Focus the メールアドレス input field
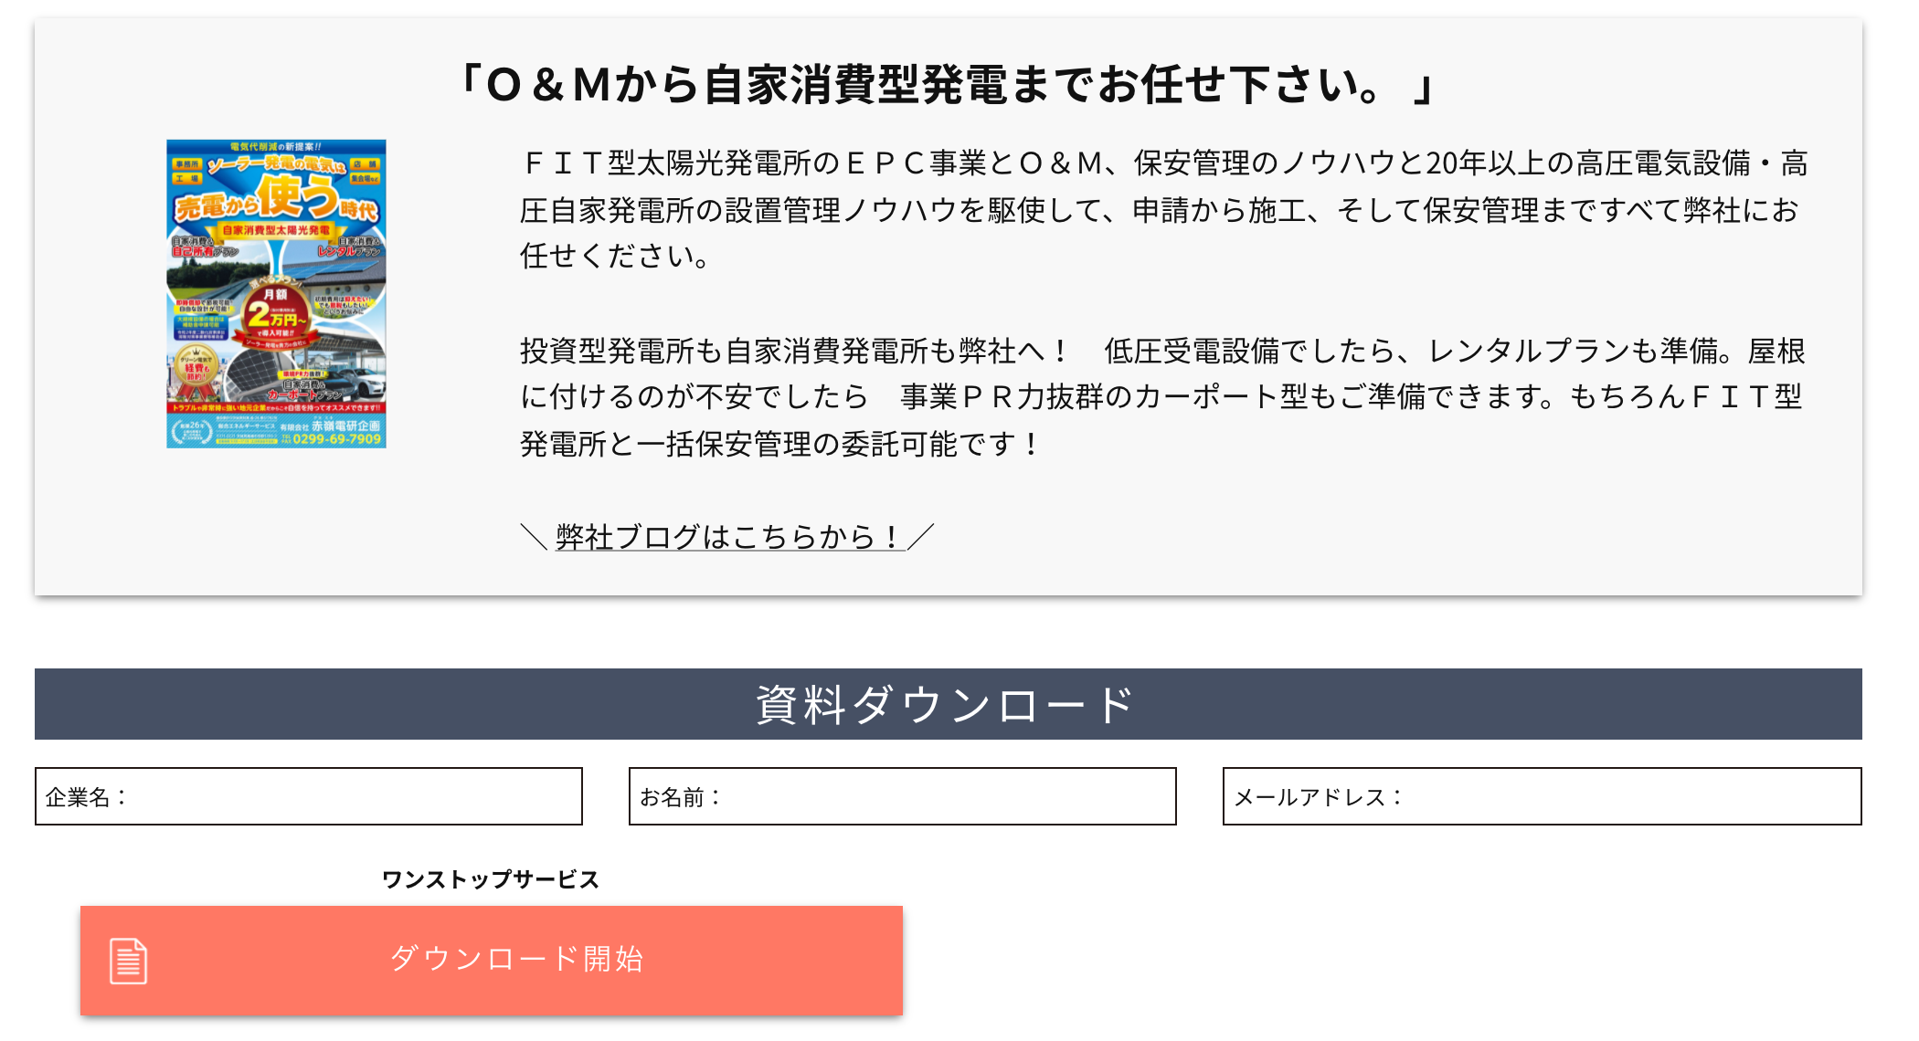This screenshot has height=1041, width=1919. point(1543,796)
